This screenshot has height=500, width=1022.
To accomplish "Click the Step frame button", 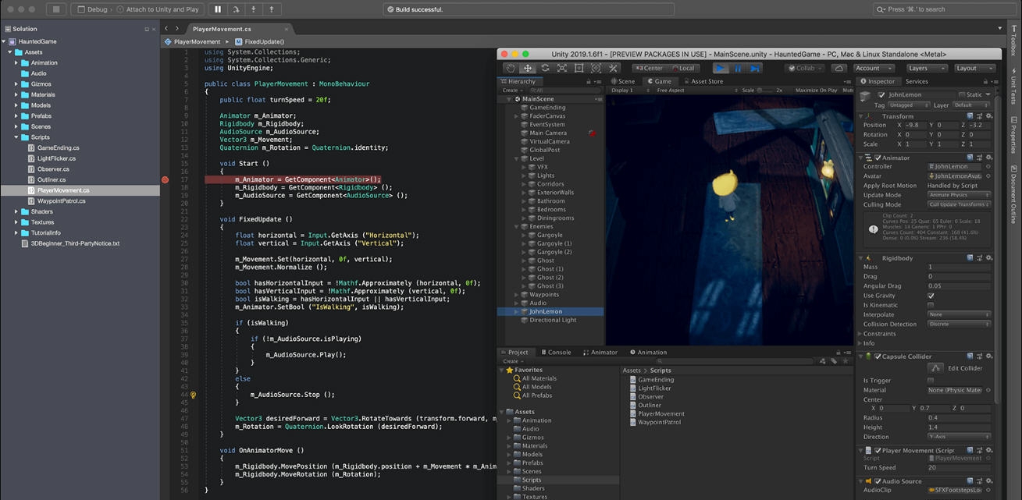I will [x=754, y=68].
